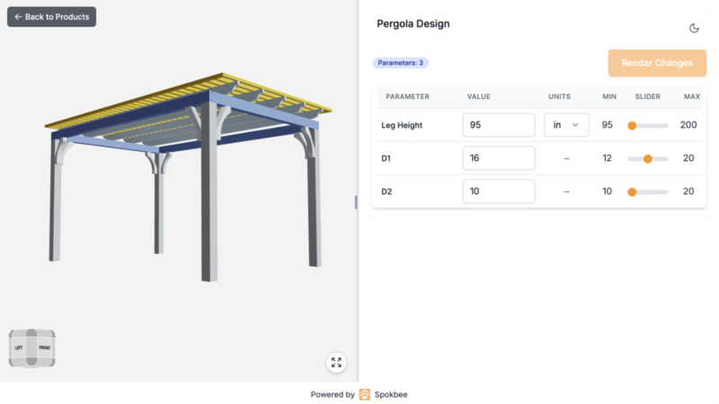This screenshot has width=719, height=404.
Task: Click the Parameters: 3 badge
Action: (x=401, y=63)
